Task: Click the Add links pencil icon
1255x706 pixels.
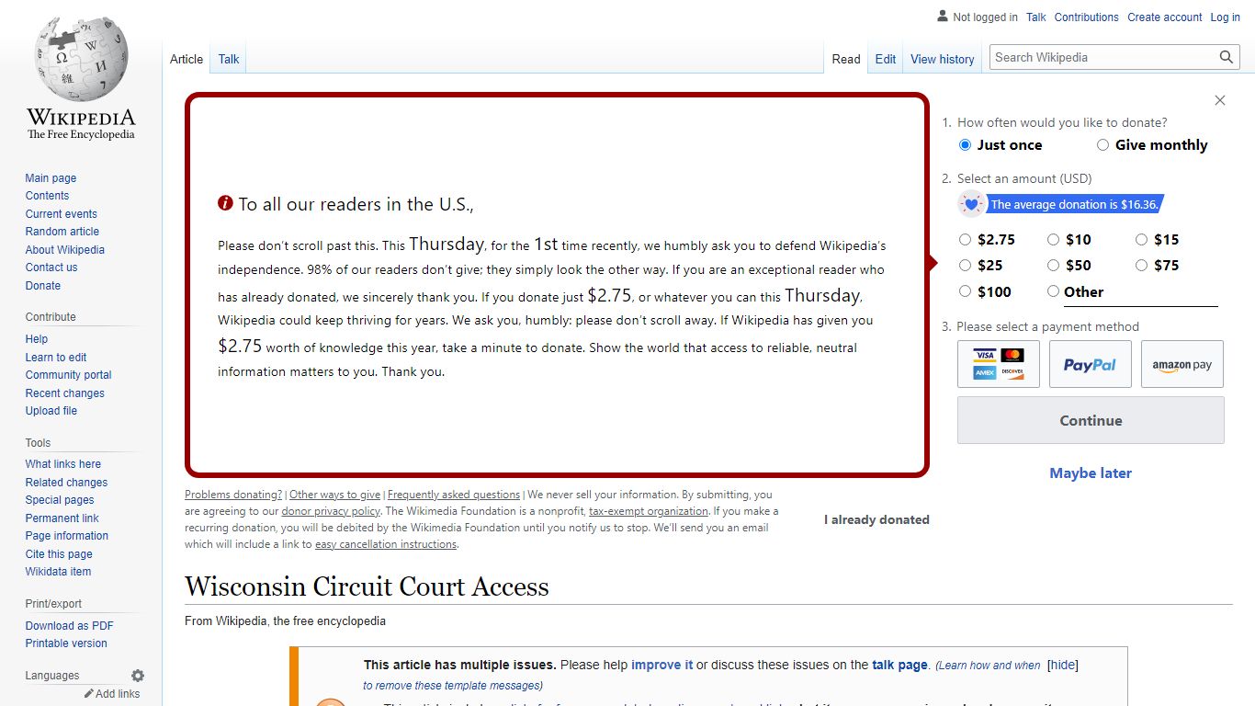Action: click(x=89, y=694)
